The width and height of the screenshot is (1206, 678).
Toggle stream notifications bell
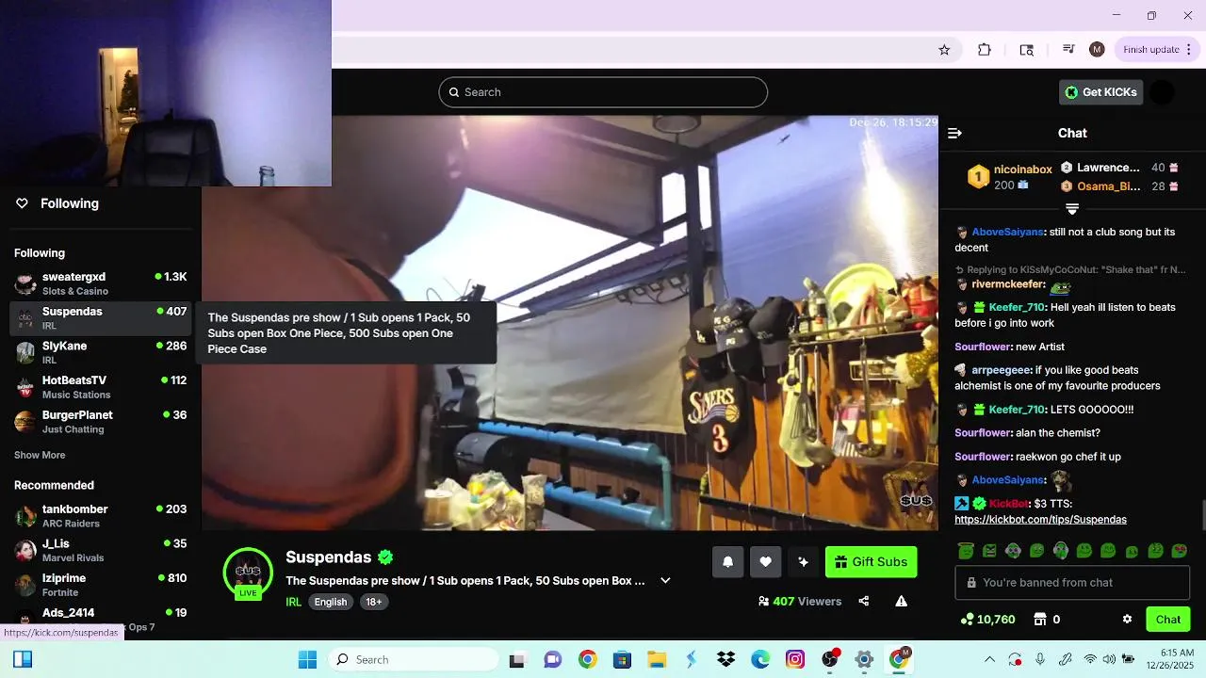click(727, 562)
